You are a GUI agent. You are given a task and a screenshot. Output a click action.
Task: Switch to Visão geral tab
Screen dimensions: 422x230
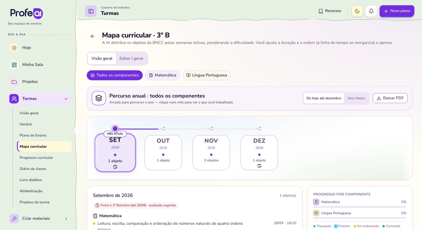(102, 58)
